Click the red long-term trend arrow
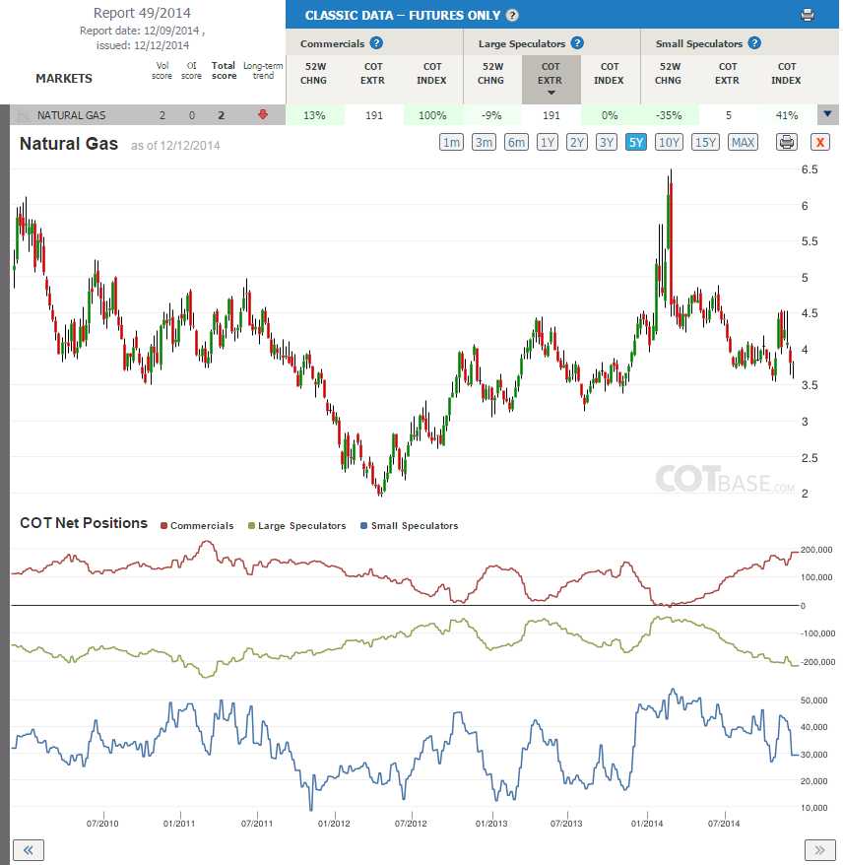The width and height of the screenshot is (843, 865). point(263,114)
